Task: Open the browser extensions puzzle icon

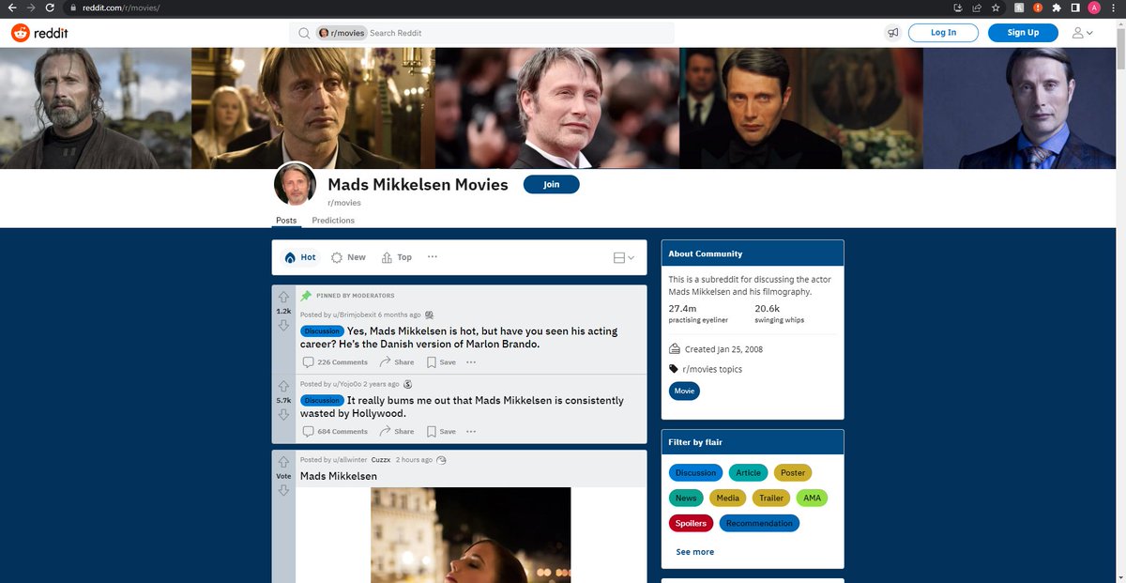Action: point(1057,8)
